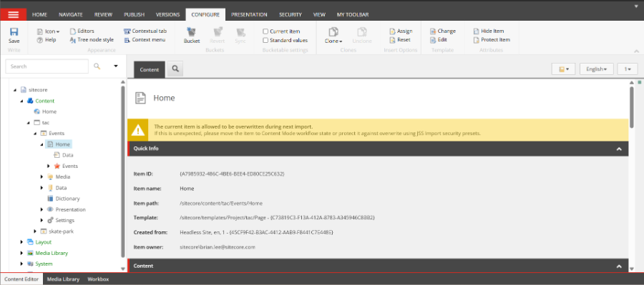This screenshot has width=644, height=285.
Task: Switch to the PUBLISH ribbon tab
Action: (134, 14)
